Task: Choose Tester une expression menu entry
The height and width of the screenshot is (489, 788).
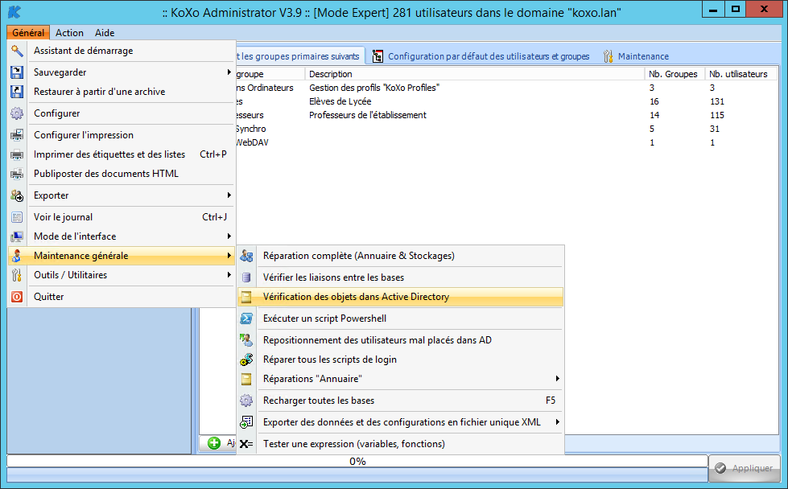Action: click(x=400, y=444)
